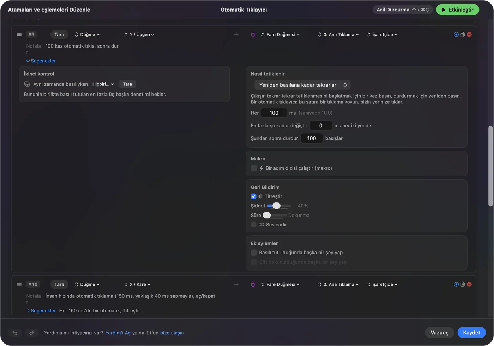Open the X / Kare dropdown
This screenshot has height=346, width=494.
click(137, 284)
